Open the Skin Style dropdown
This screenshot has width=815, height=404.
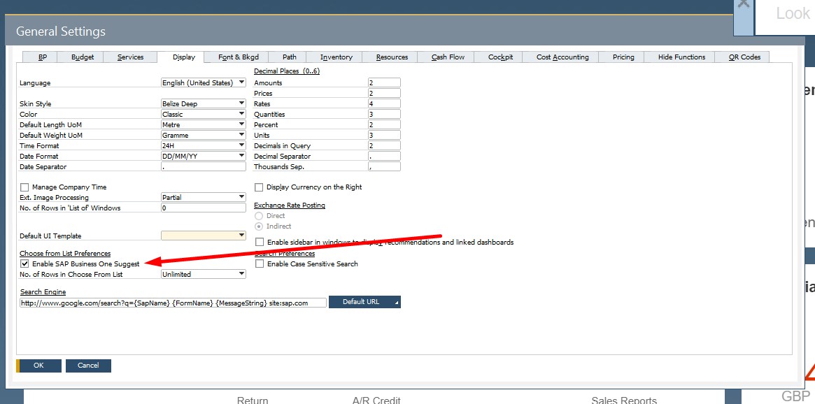pyautogui.click(x=241, y=103)
